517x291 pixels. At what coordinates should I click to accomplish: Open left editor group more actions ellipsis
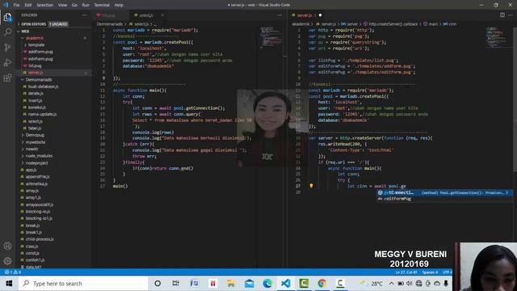(280, 15)
